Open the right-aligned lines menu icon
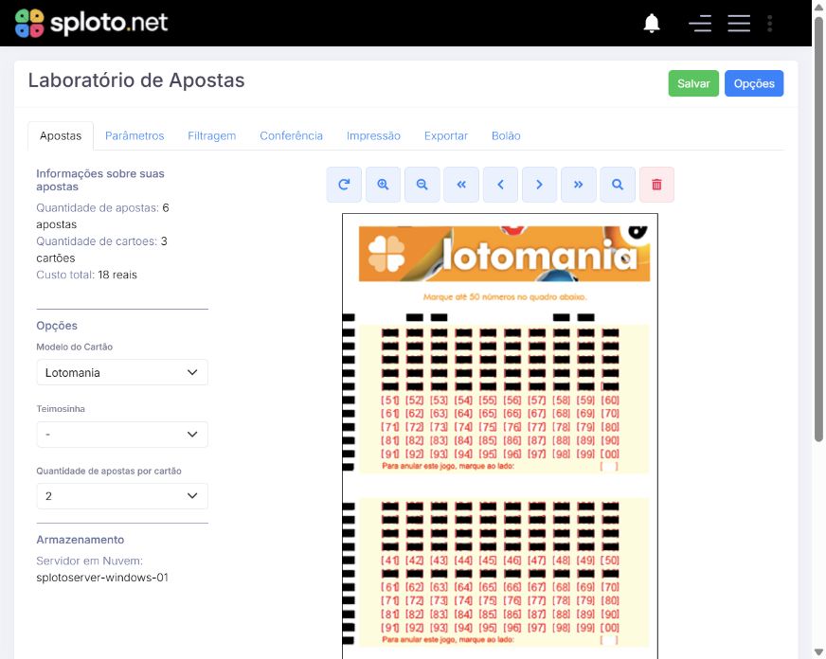The image size is (826, 659). pyautogui.click(x=700, y=23)
